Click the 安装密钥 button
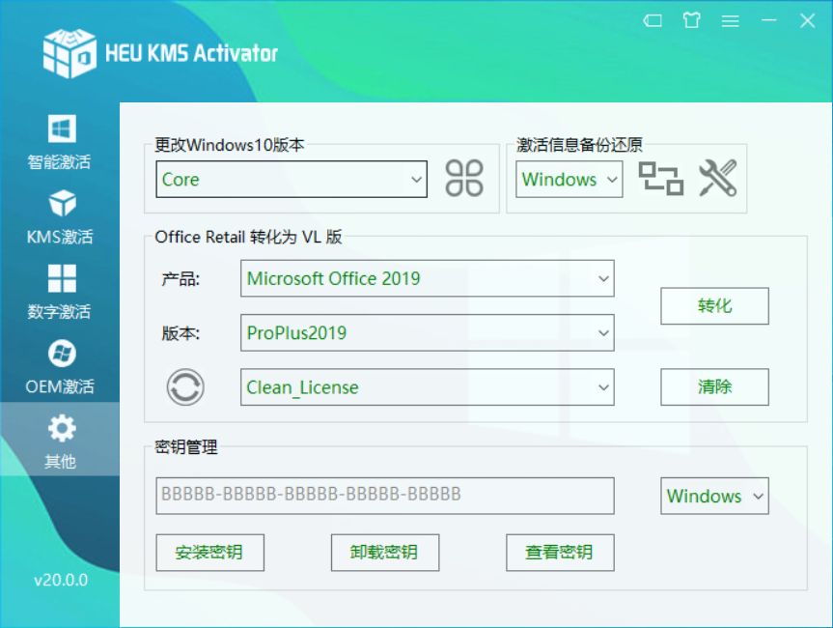 coord(209,553)
